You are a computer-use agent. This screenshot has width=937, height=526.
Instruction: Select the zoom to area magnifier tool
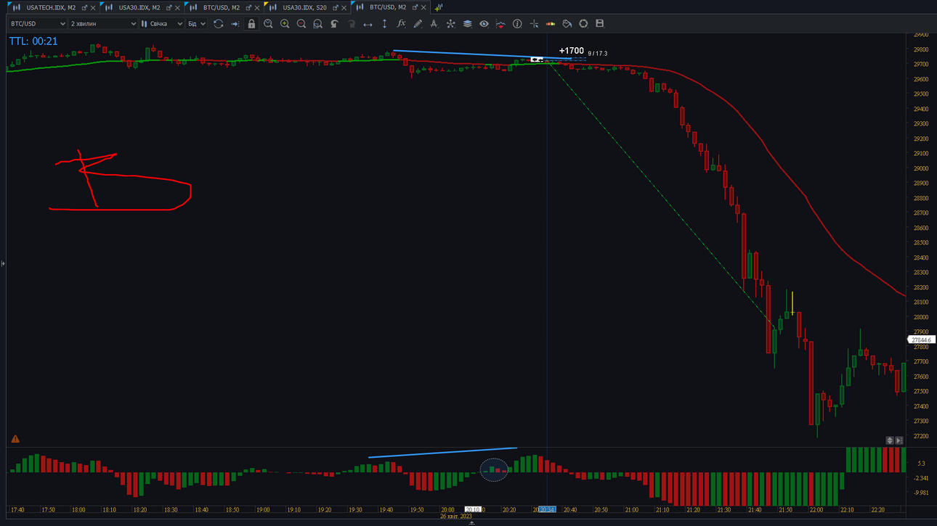pyautogui.click(x=317, y=24)
